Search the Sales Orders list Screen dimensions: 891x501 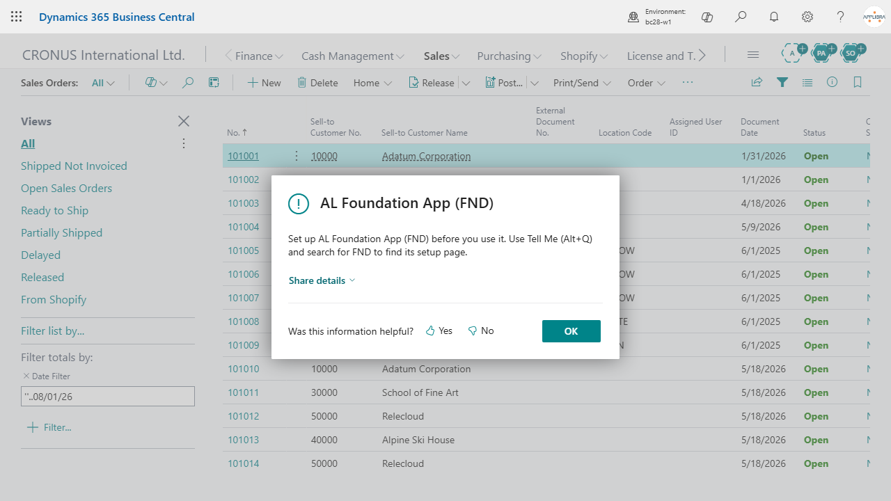pos(187,83)
